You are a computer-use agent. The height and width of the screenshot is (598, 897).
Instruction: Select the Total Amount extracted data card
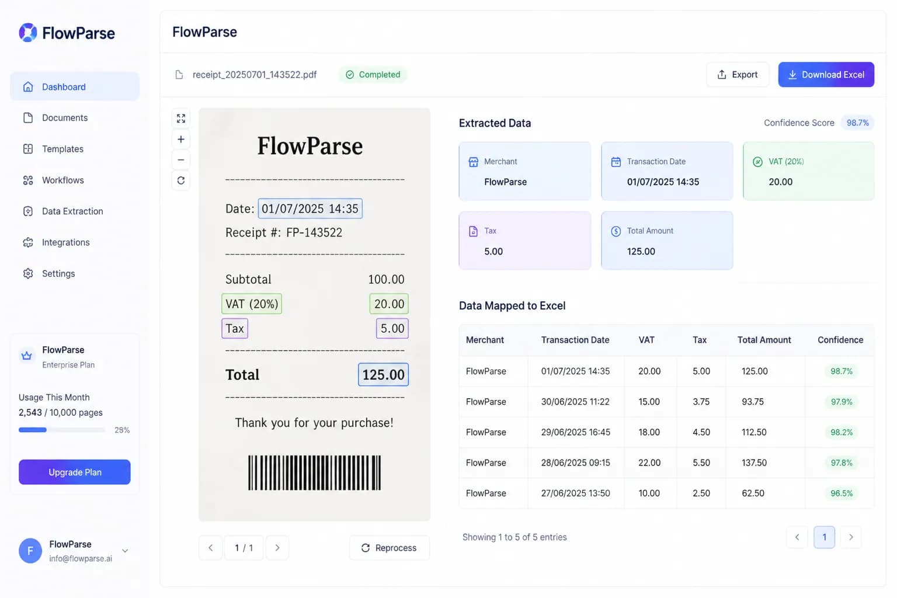(667, 241)
